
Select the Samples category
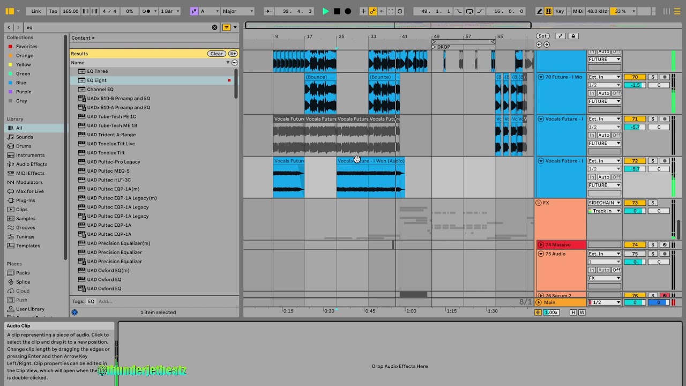(x=26, y=219)
